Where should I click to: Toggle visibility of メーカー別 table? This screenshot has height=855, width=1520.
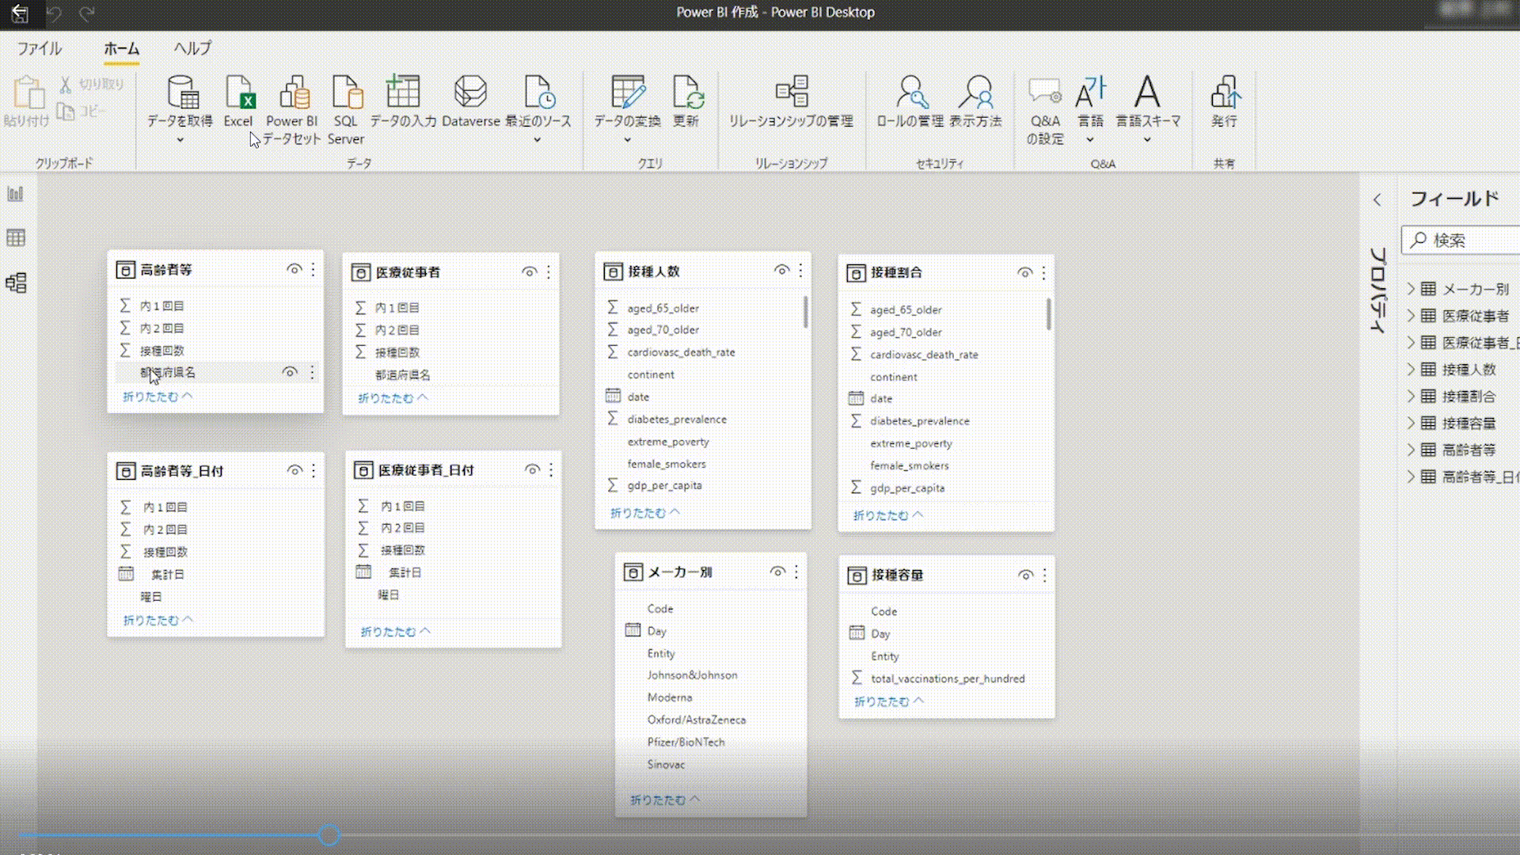pos(777,572)
